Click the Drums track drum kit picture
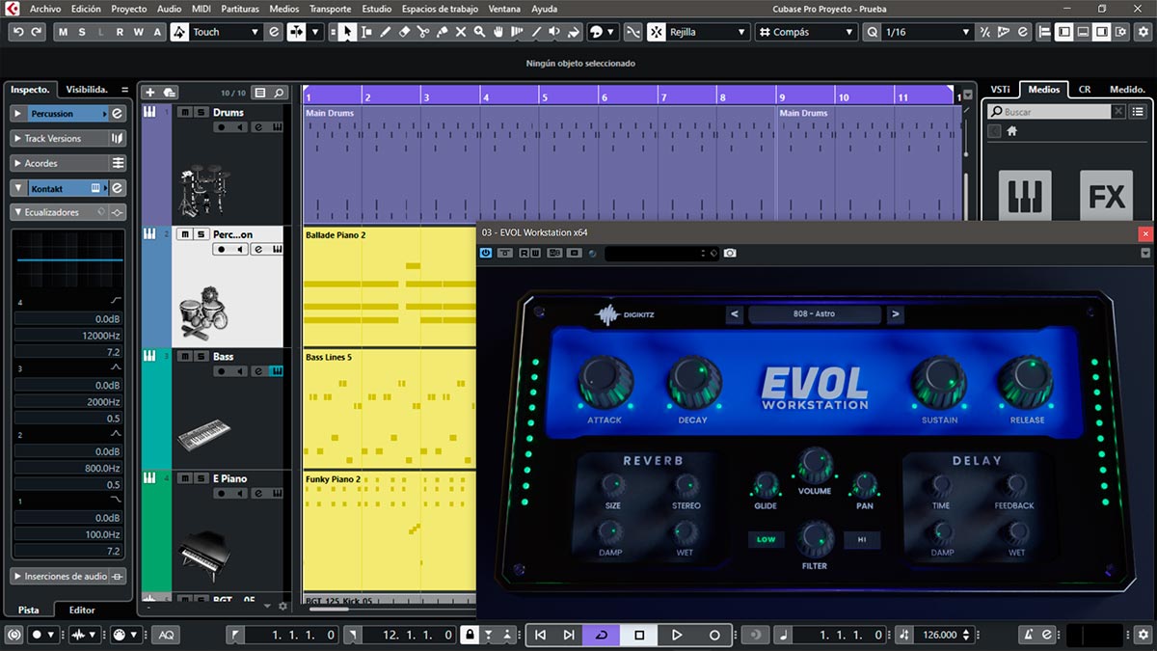1157x651 pixels. coord(204,193)
